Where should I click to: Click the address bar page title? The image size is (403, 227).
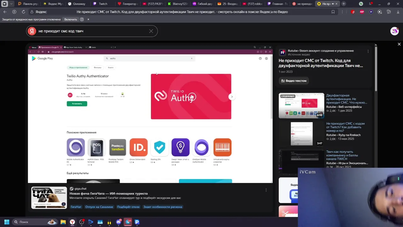[182, 12]
